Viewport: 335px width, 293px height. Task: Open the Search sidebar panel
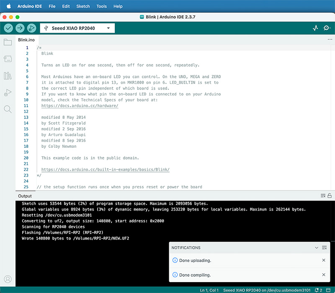[x=8, y=109]
